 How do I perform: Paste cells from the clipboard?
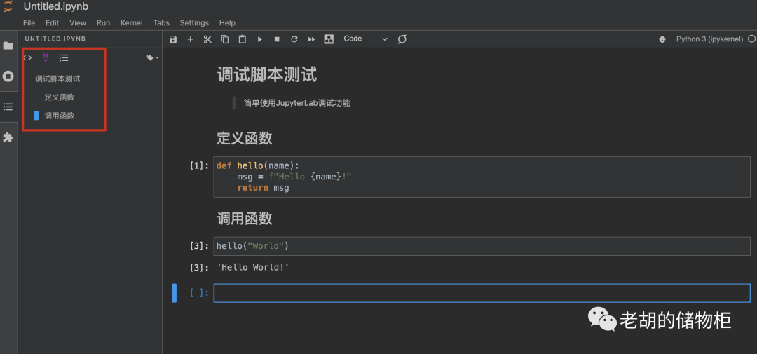point(243,39)
